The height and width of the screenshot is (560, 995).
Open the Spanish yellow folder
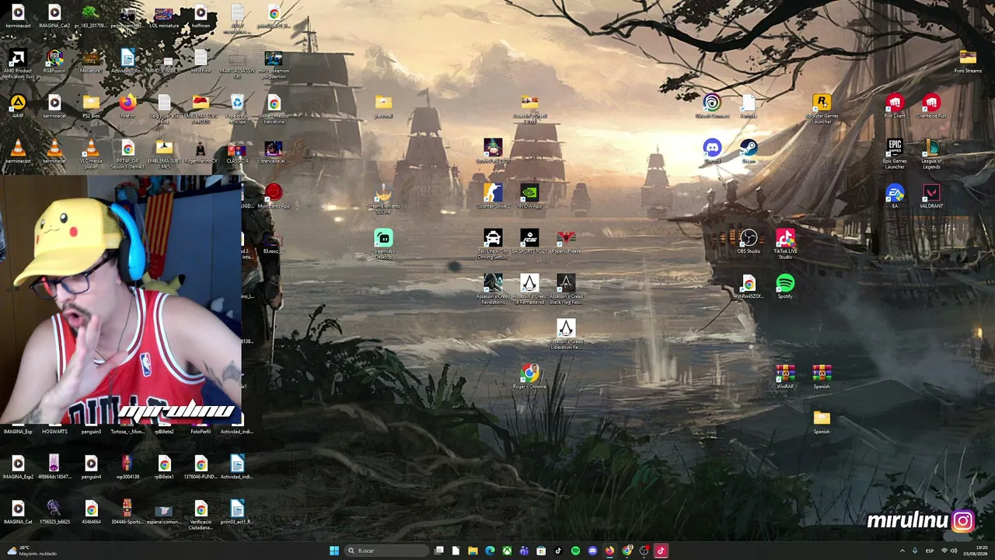pyautogui.click(x=822, y=423)
